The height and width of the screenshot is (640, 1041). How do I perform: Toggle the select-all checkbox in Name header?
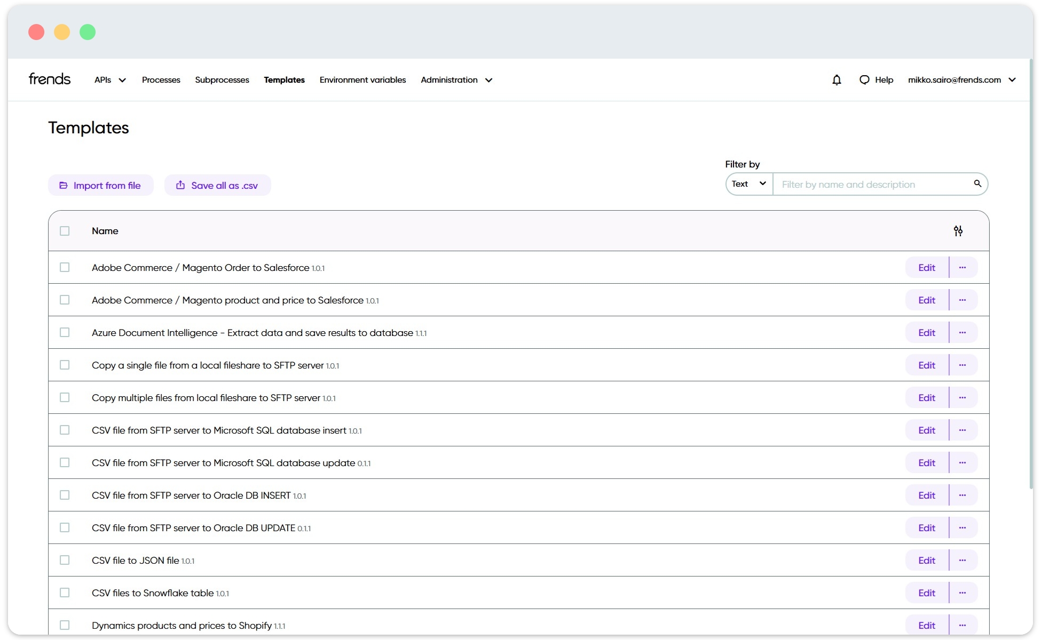[65, 231]
